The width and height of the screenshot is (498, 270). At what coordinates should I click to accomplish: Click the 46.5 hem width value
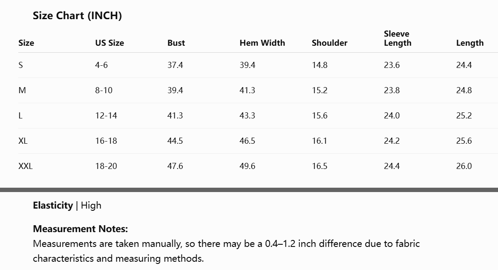point(247,141)
